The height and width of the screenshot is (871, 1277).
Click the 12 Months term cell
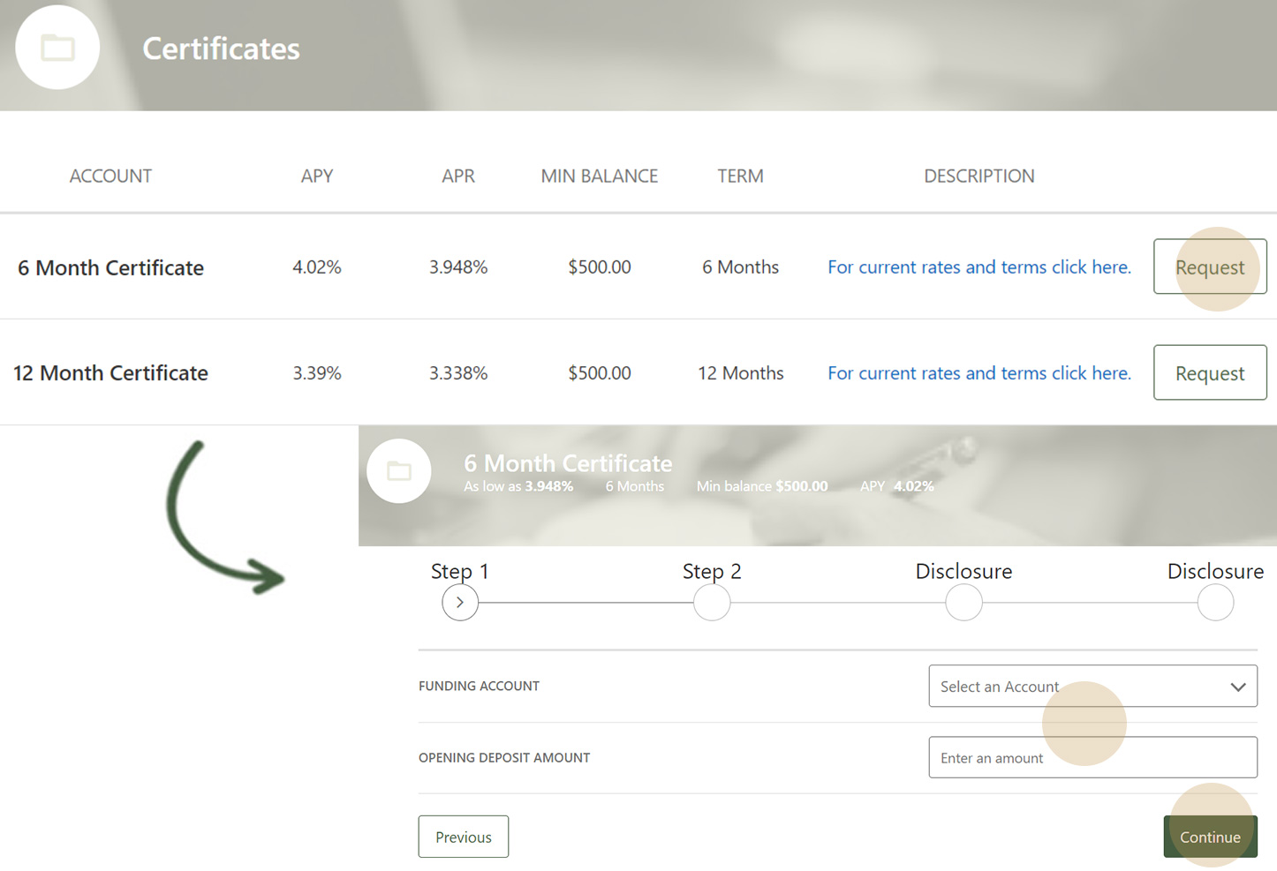pos(740,372)
